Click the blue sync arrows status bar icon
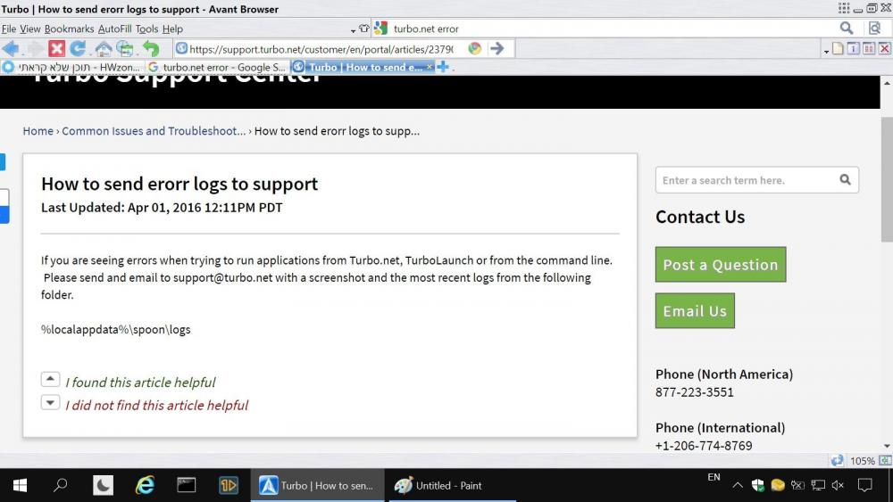Viewport: 893px width, 502px height. [838, 460]
